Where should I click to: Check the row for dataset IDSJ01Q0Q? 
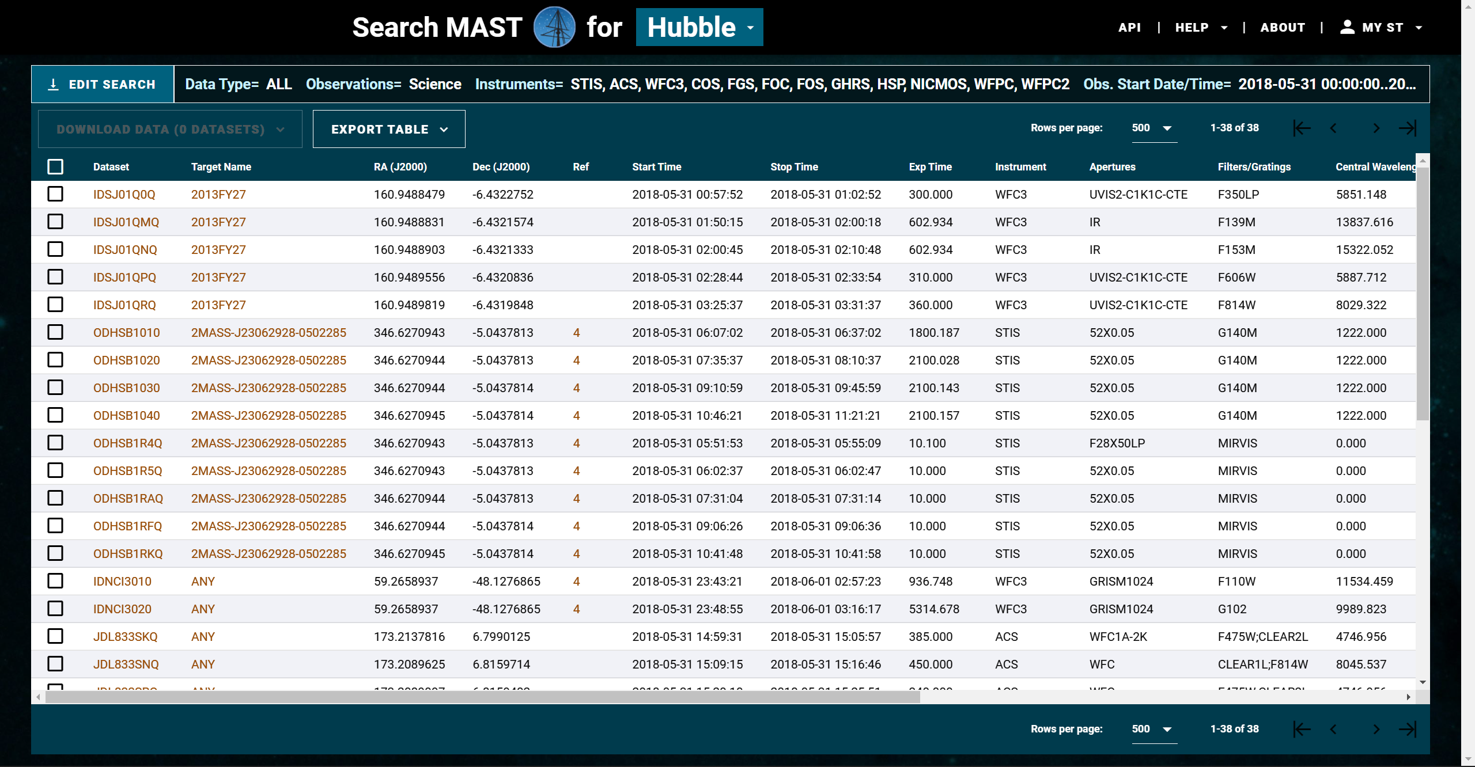pyautogui.click(x=55, y=194)
